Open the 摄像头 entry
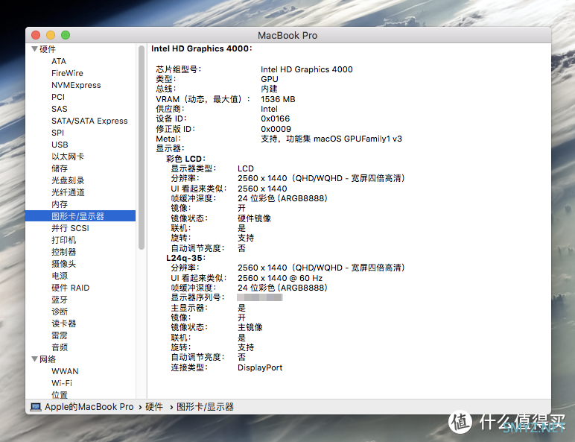Image resolution: width=575 pixels, height=442 pixels. [x=64, y=264]
